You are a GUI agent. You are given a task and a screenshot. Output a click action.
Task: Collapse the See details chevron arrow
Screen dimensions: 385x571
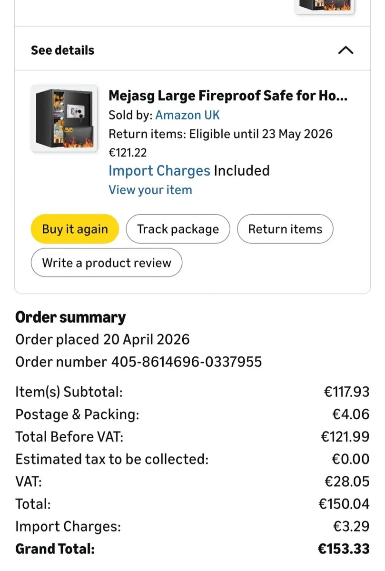pos(345,50)
